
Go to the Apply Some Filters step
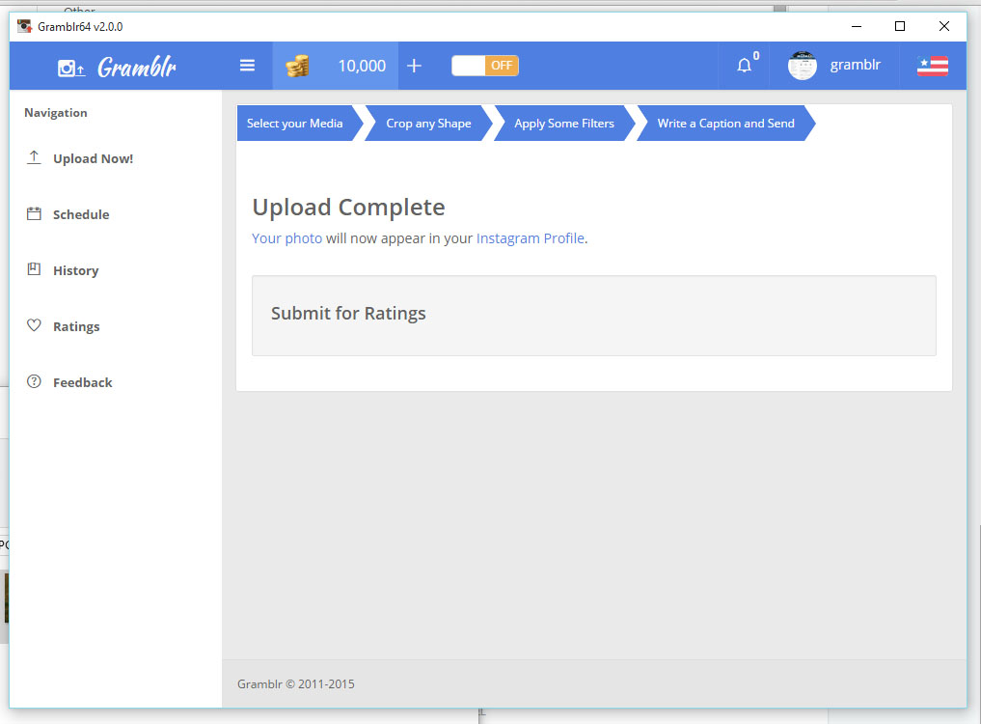coord(563,124)
